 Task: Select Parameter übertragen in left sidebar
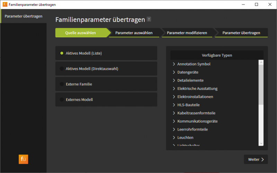[x=24, y=16]
